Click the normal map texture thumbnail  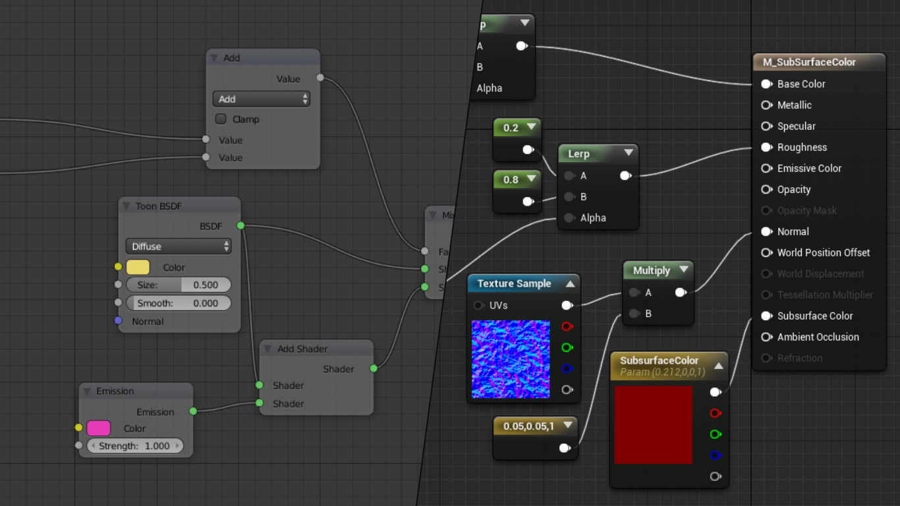pyautogui.click(x=511, y=359)
